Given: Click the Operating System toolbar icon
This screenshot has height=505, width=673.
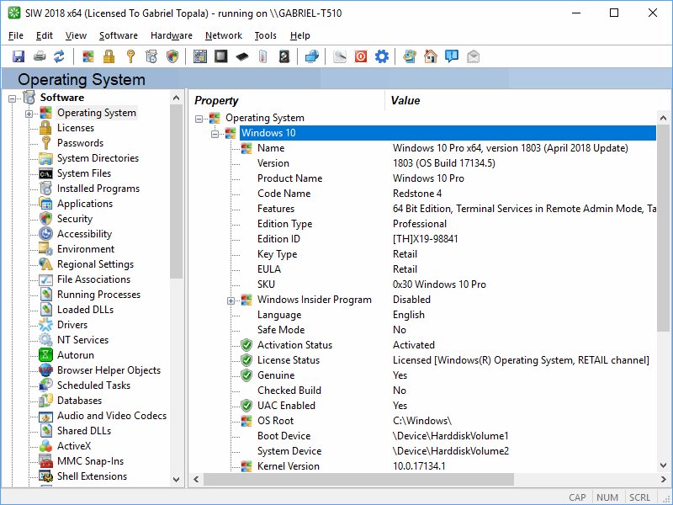Looking at the screenshot, I should click(x=88, y=56).
